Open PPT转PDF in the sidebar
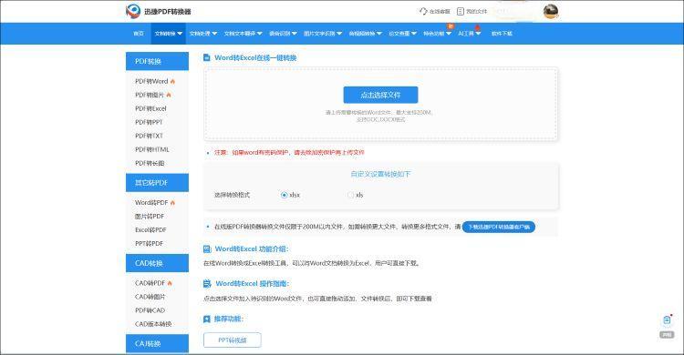Viewport: 684px width, 355px height. [x=149, y=243]
